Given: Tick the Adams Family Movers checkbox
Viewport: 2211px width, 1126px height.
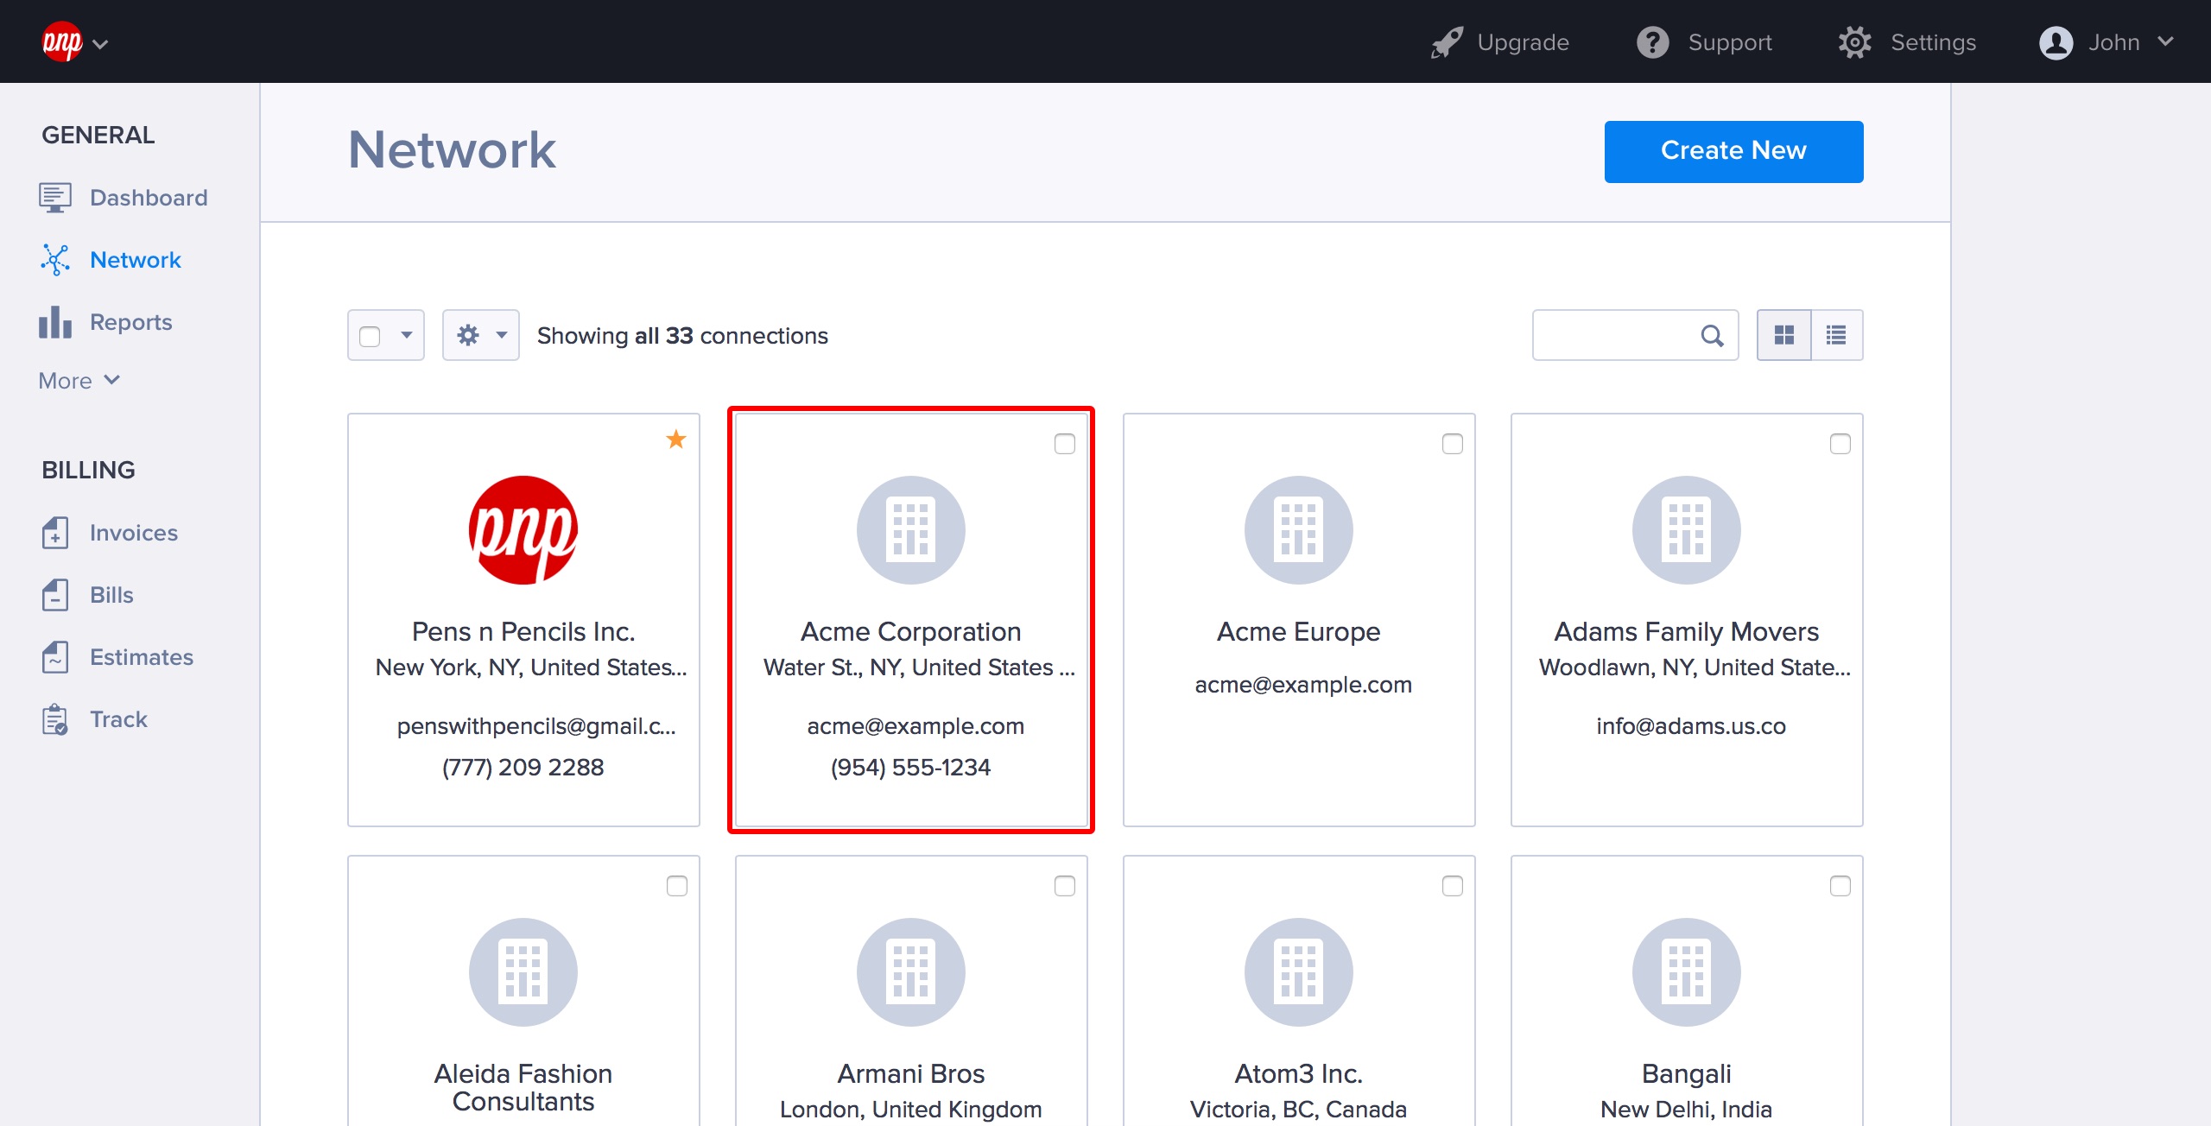Looking at the screenshot, I should [1840, 444].
